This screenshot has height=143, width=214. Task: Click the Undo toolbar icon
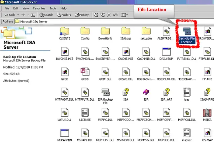pyautogui.click(x=115, y=15)
